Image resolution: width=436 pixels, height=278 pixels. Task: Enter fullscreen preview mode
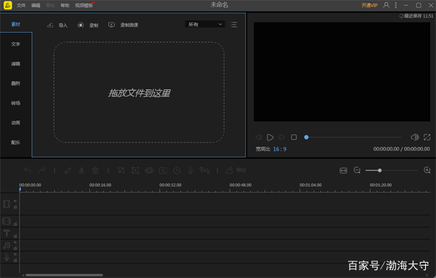coord(427,137)
